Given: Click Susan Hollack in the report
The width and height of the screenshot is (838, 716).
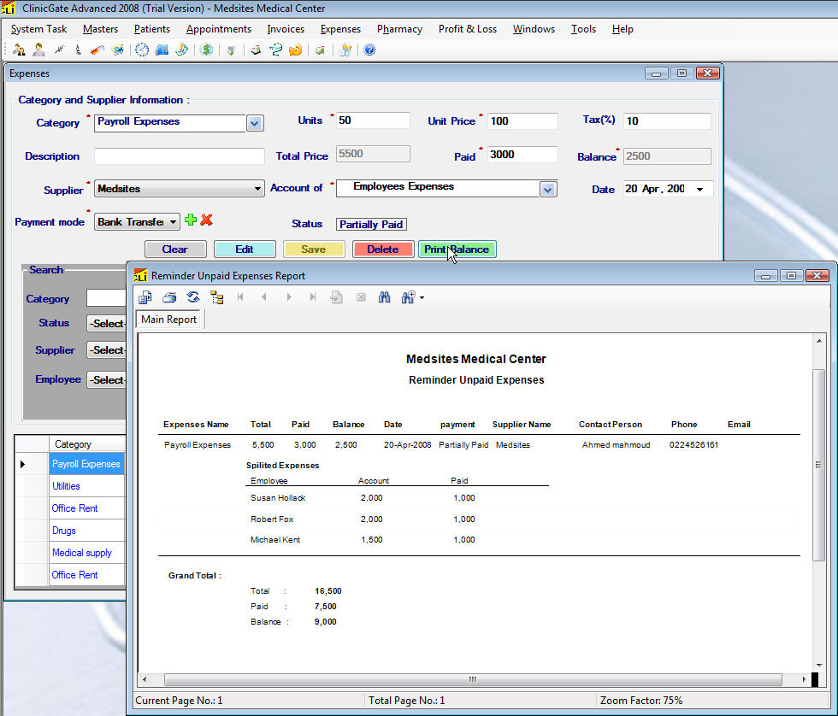Looking at the screenshot, I should (x=278, y=498).
